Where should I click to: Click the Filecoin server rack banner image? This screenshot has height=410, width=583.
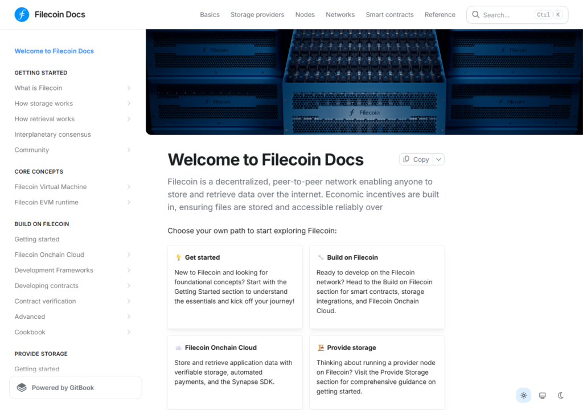pos(364,82)
